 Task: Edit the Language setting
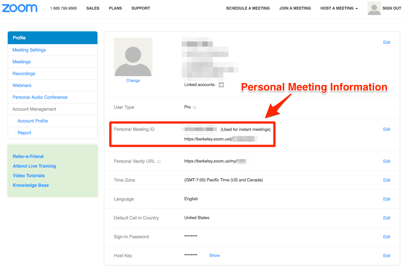(x=387, y=199)
